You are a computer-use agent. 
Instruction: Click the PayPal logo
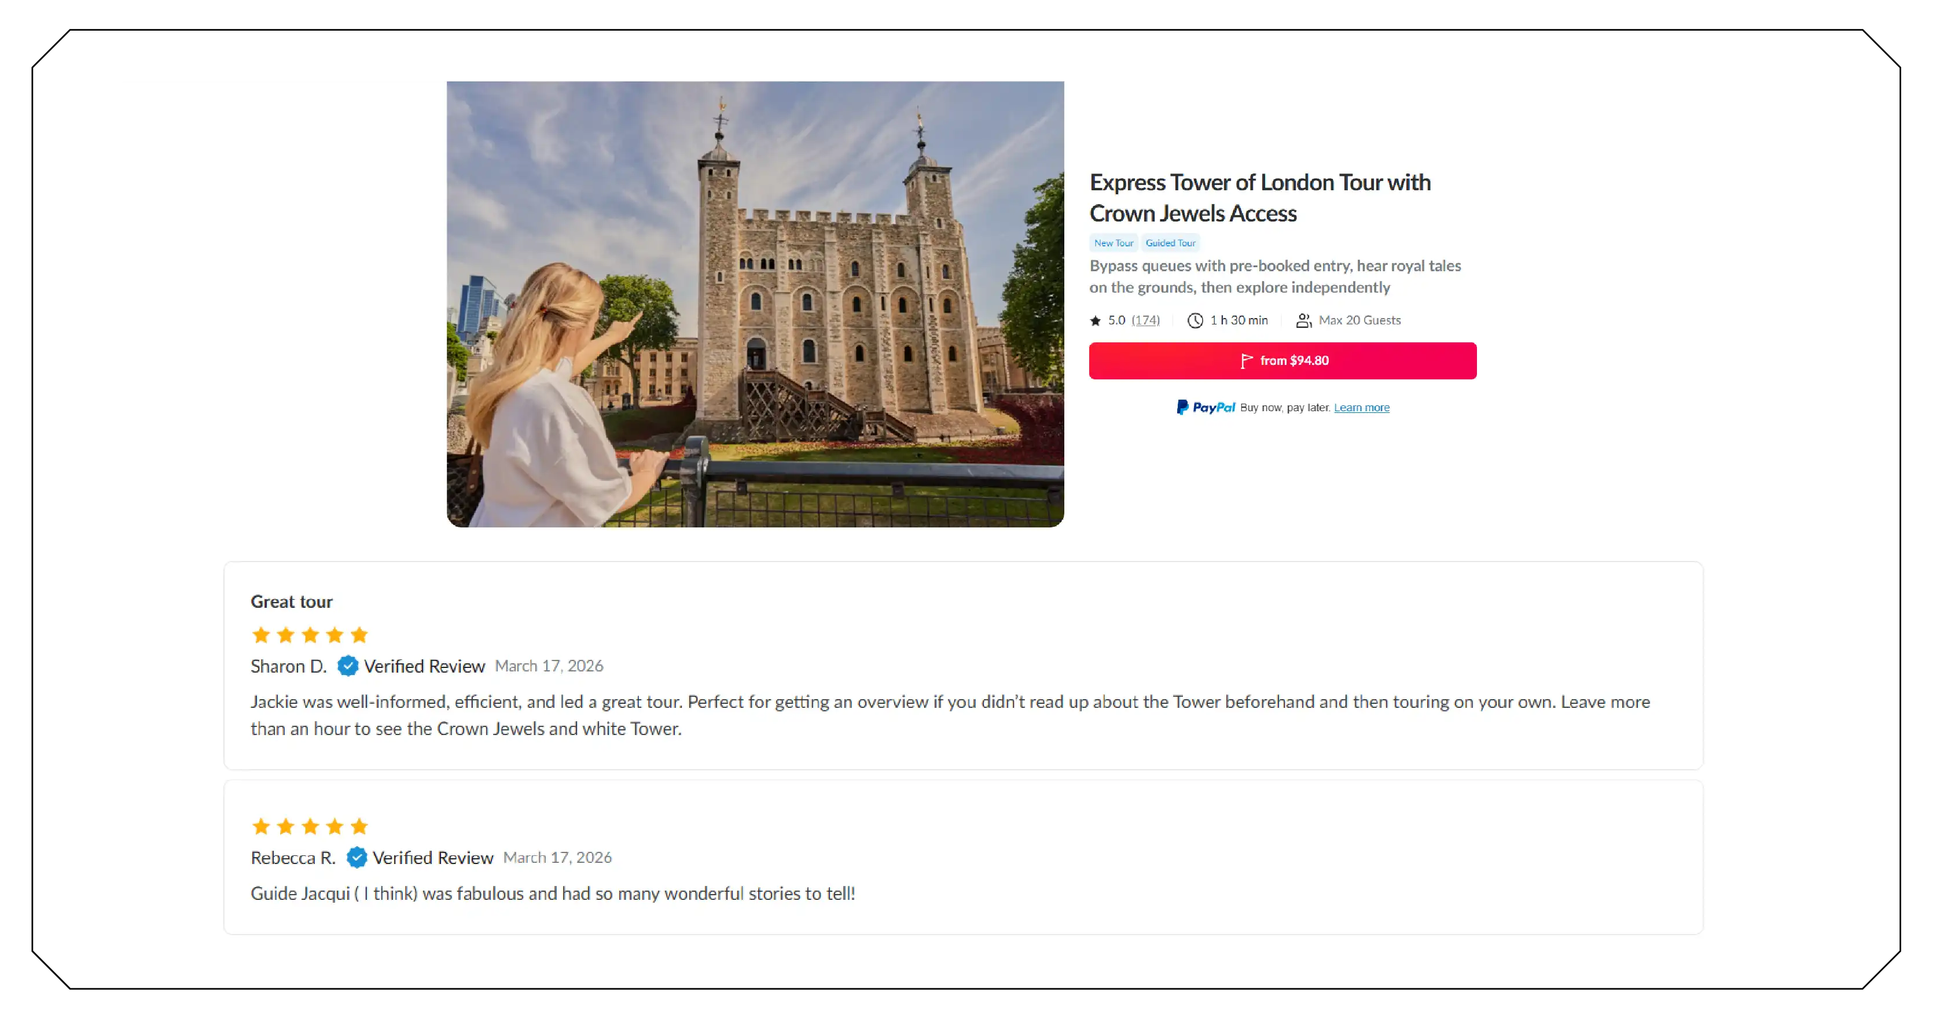[x=1205, y=407]
